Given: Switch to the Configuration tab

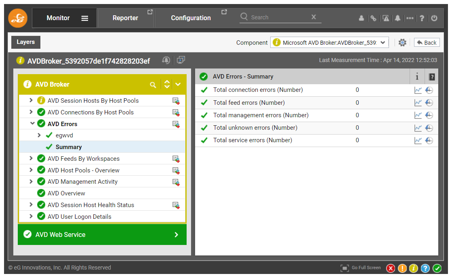Looking at the screenshot, I should tap(191, 18).
